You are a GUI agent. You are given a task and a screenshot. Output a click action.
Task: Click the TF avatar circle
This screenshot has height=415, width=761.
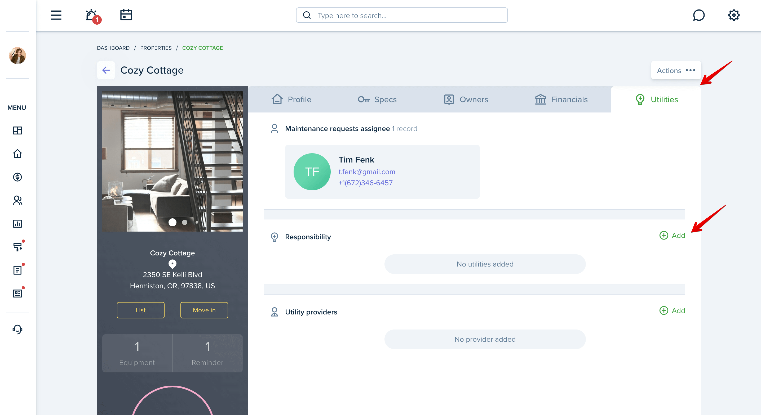click(x=312, y=172)
